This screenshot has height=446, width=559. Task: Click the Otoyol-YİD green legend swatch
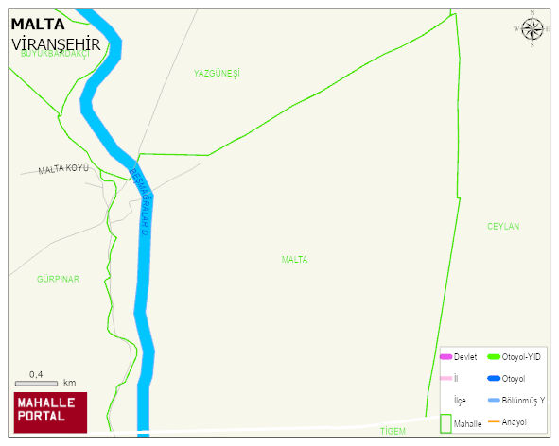[494, 357]
